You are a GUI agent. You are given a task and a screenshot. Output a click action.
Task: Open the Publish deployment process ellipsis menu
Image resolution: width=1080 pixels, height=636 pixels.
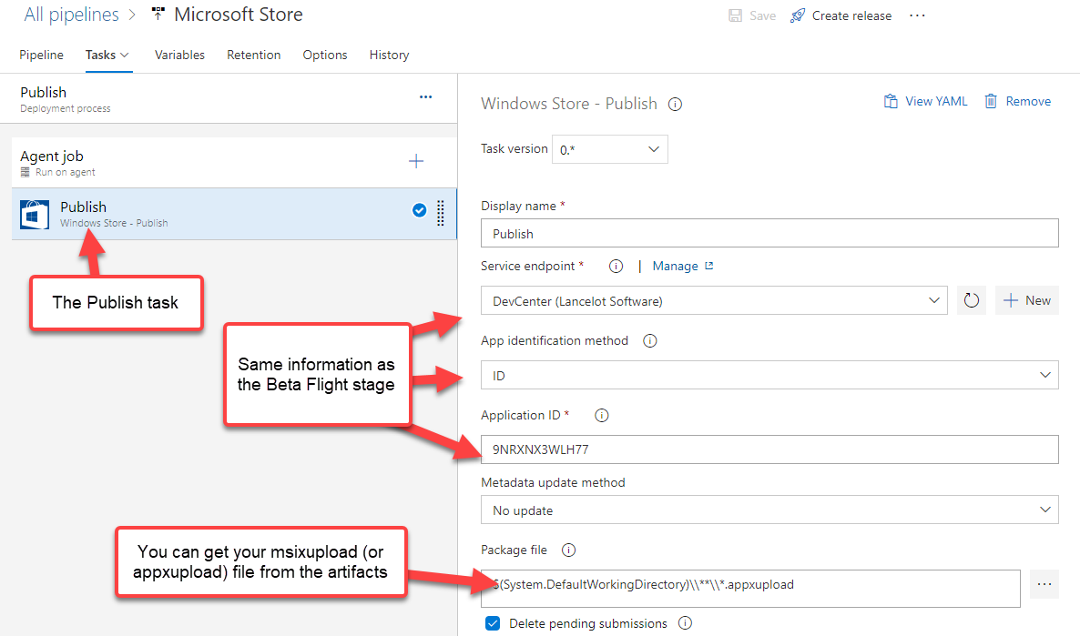coord(425,97)
